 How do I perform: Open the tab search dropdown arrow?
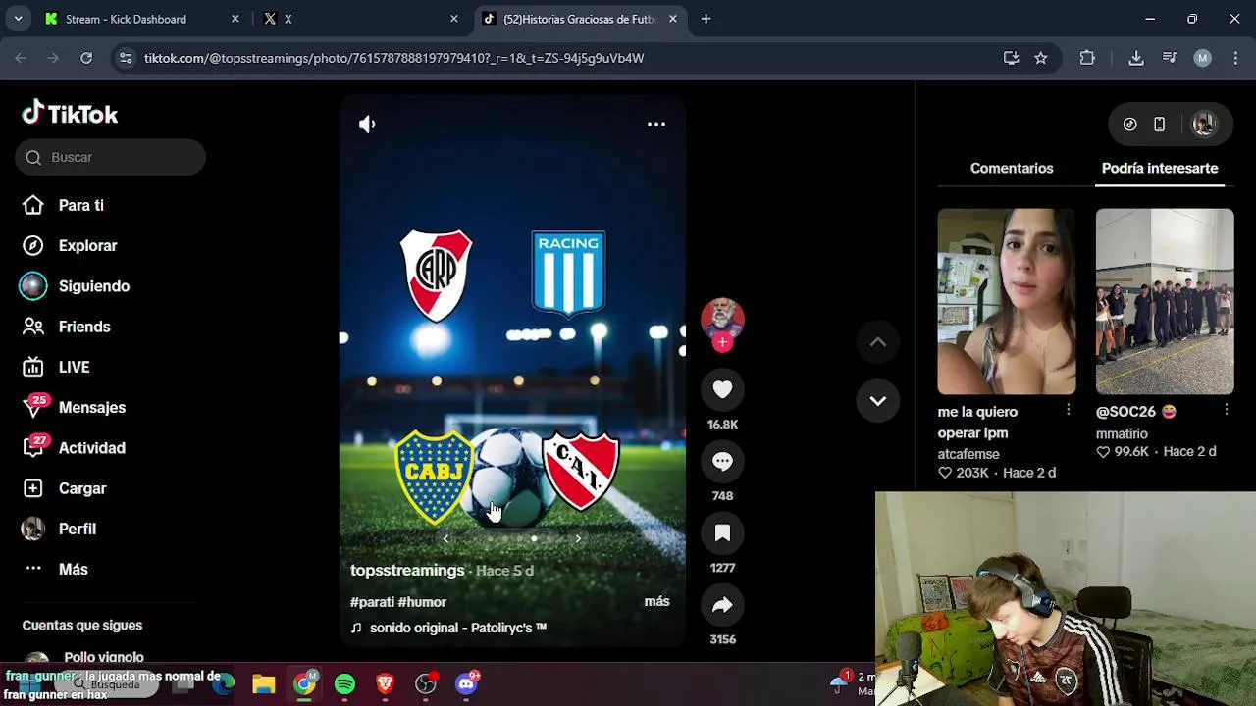click(x=19, y=19)
